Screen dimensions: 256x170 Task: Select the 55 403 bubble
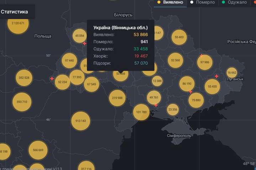click(179, 37)
